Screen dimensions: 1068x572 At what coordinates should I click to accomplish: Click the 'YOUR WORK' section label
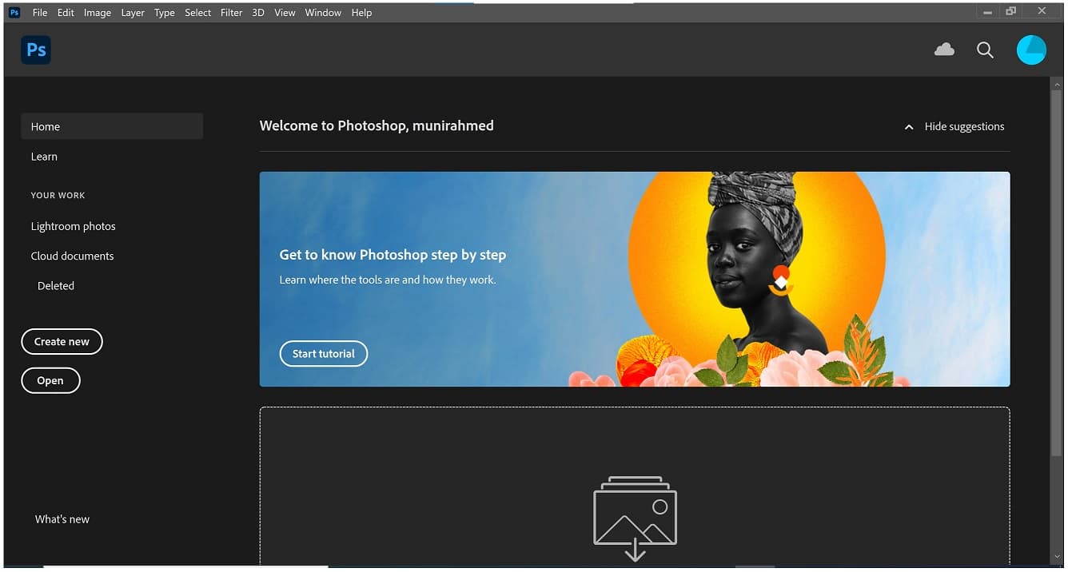click(x=58, y=195)
